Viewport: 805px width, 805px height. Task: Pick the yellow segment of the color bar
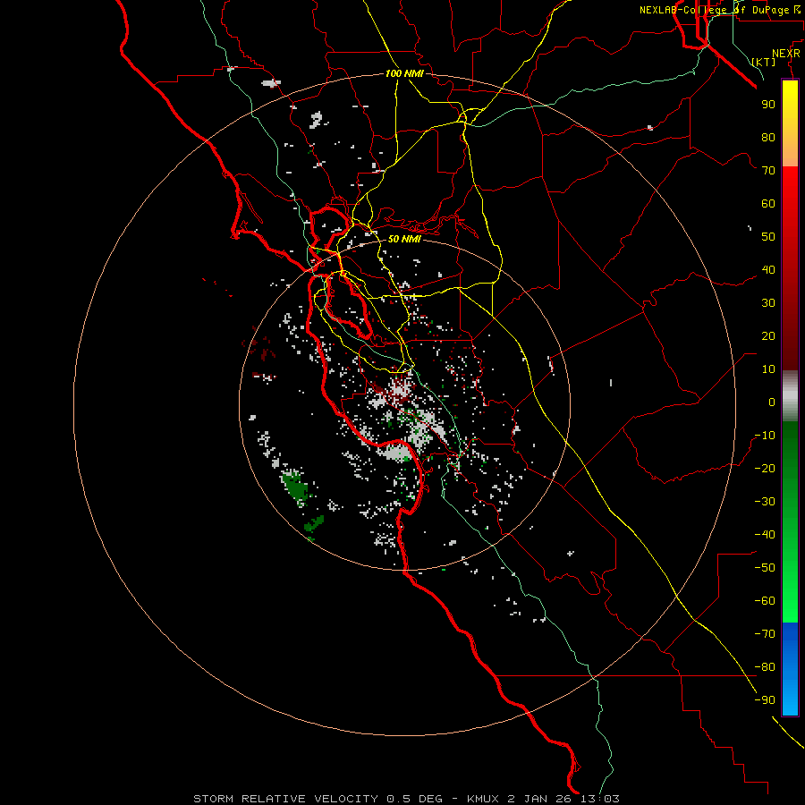(790, 123)
